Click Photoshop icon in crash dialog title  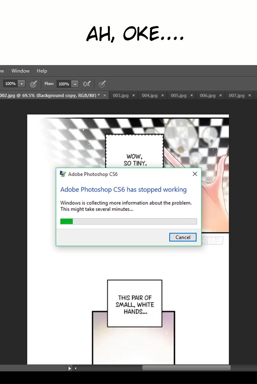click(63, 174)
